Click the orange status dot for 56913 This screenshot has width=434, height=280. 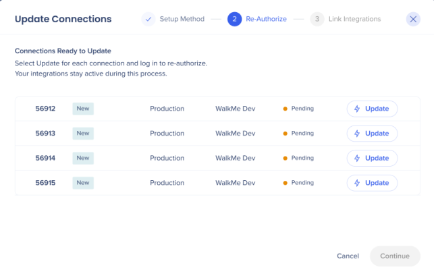(285, 134)
